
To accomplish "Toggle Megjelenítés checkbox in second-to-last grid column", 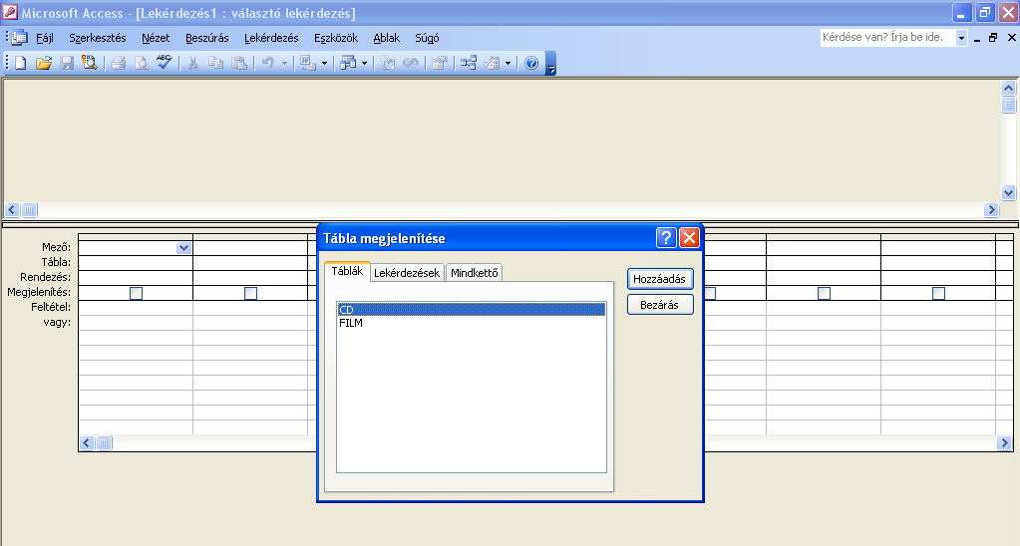I will tap(824, 293).
